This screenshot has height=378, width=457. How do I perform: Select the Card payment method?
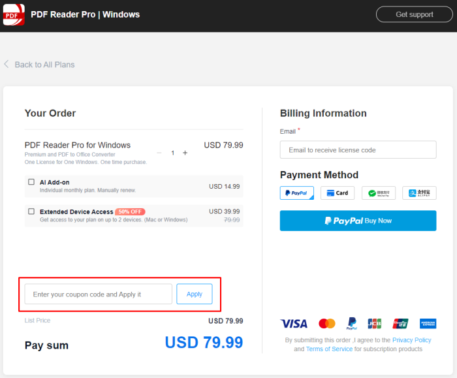tap(338, 193)
